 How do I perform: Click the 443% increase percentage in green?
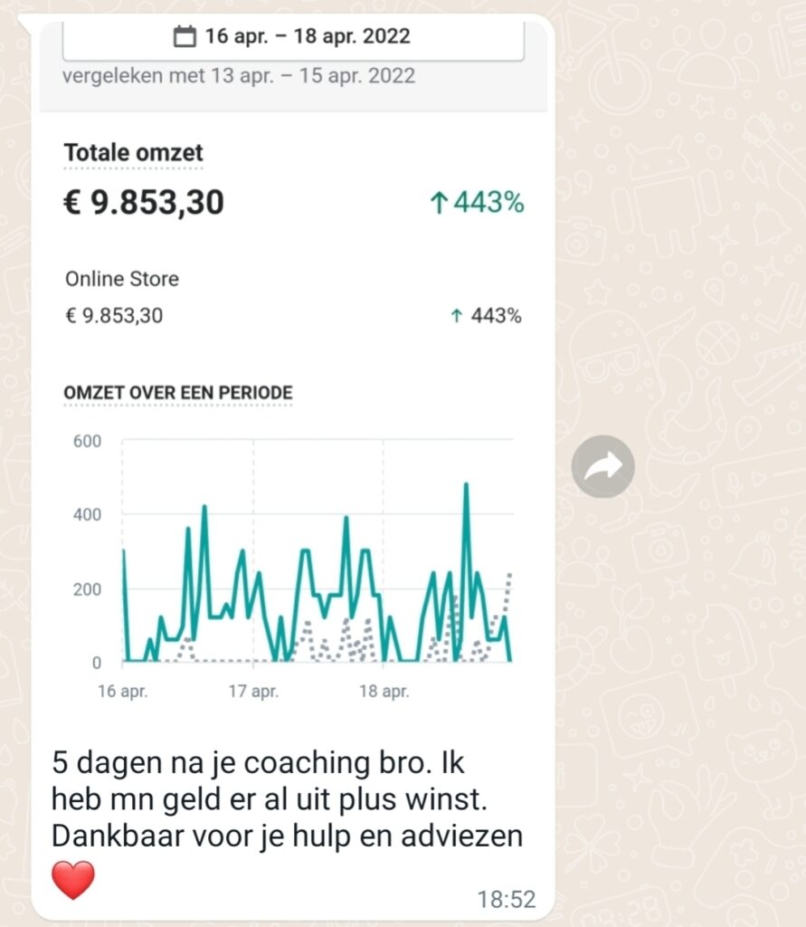pos(488,202)
